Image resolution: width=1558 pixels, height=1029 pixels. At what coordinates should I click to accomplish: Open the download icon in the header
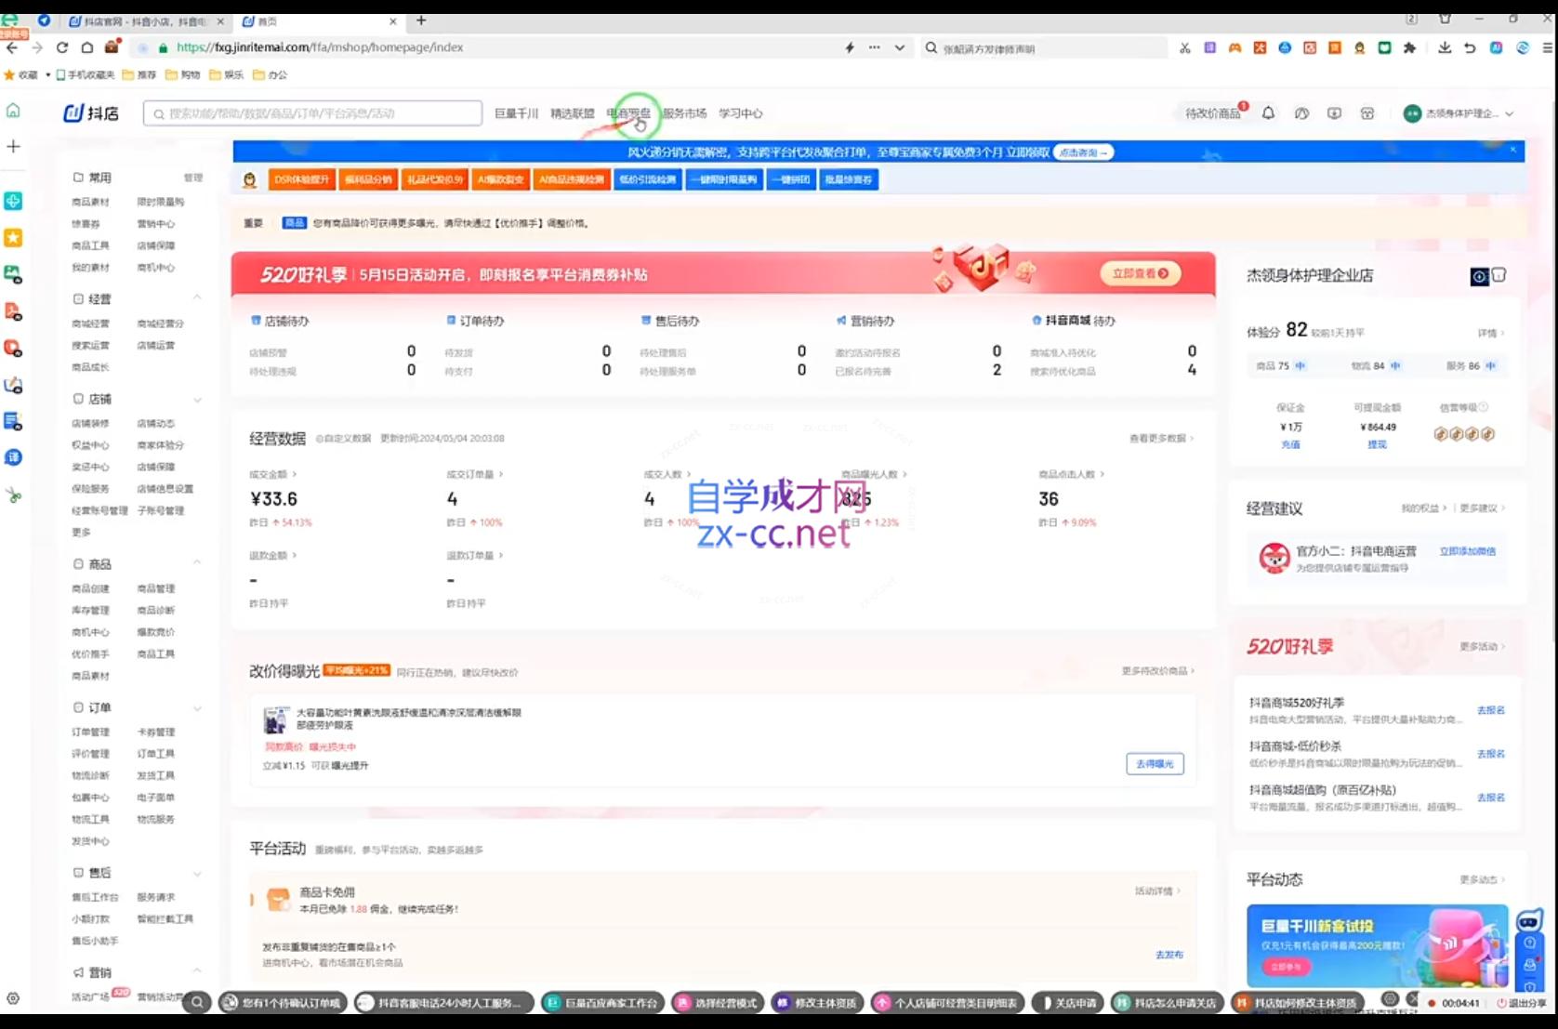[1334, 113]
